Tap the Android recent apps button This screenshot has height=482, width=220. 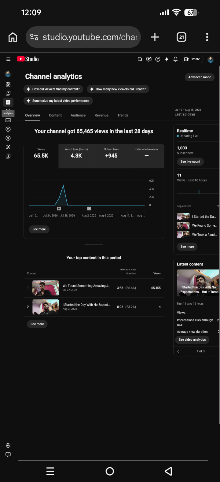tap(50, 471)
